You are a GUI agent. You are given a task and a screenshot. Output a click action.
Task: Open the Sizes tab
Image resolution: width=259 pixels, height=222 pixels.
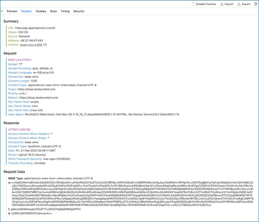tap(53, 11)
